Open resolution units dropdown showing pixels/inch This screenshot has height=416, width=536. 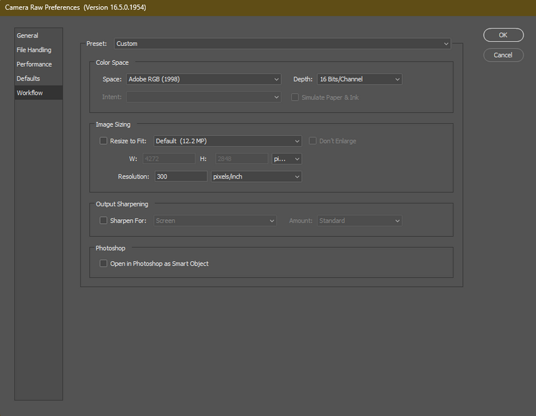[256, 177]
